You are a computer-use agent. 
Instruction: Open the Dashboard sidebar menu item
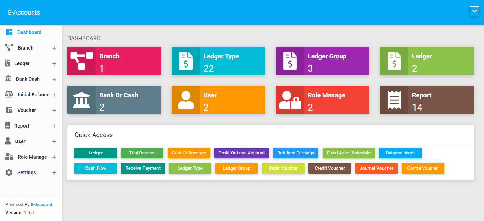pos(29,32)
